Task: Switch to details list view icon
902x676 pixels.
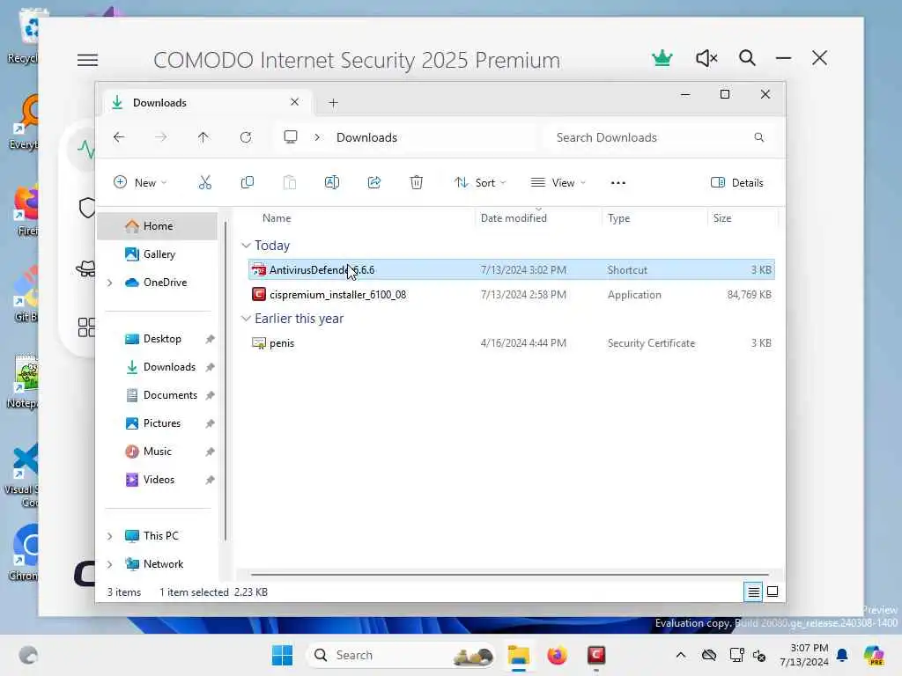Action: [x=753, y=591]
